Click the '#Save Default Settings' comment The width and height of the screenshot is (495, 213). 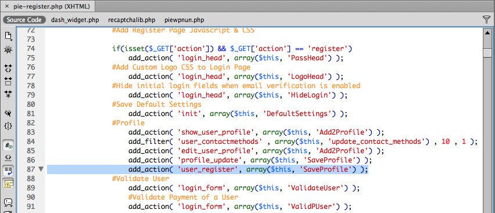click(x=157, y=104)
